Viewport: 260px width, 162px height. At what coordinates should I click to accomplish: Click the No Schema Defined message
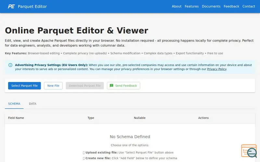click(130, 137)
